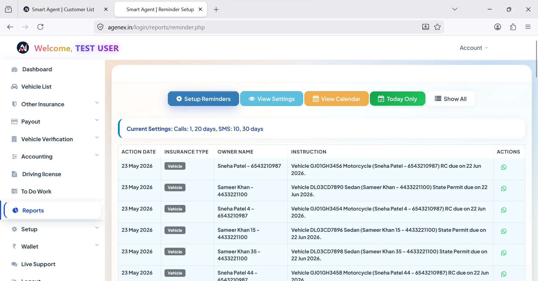Click the Live Support chat icon

(x=14, y=264)
